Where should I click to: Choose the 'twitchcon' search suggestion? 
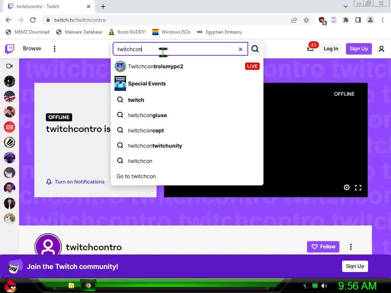[x=187, y=161]
